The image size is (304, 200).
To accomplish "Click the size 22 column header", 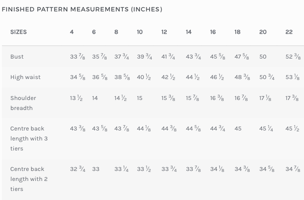I will click(x=289, y=32).
